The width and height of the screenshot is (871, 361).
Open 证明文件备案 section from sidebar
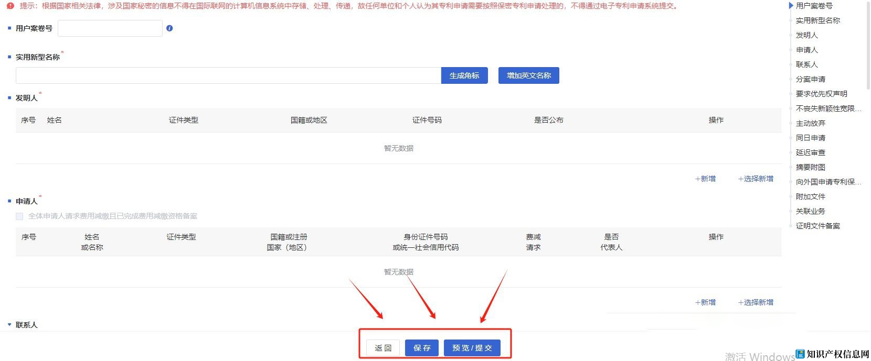(x=817, y=226)
